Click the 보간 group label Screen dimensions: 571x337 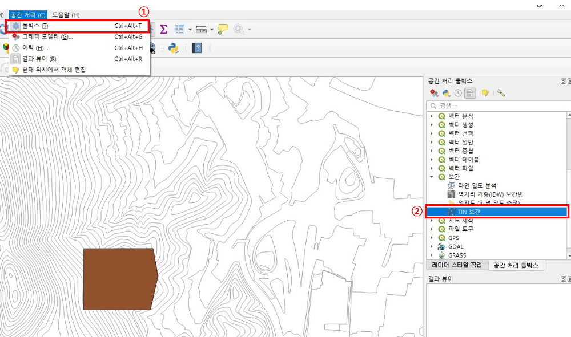pyautogui.click(x=454, y=177)
